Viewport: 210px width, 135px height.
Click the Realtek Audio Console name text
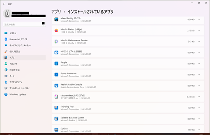click(71, 84)
